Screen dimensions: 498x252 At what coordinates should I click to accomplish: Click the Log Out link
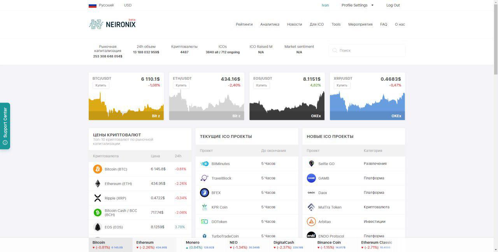click(393, 5)
